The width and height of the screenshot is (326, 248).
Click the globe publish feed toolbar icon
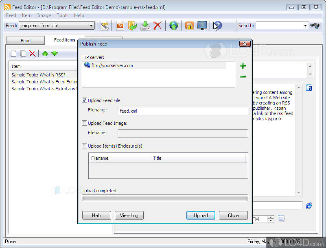tap(174, 26)
